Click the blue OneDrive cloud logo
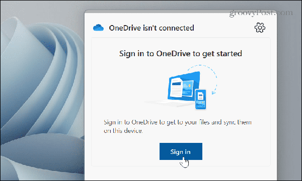The width and height of the screenshot is (302, 181). [99, 28]
